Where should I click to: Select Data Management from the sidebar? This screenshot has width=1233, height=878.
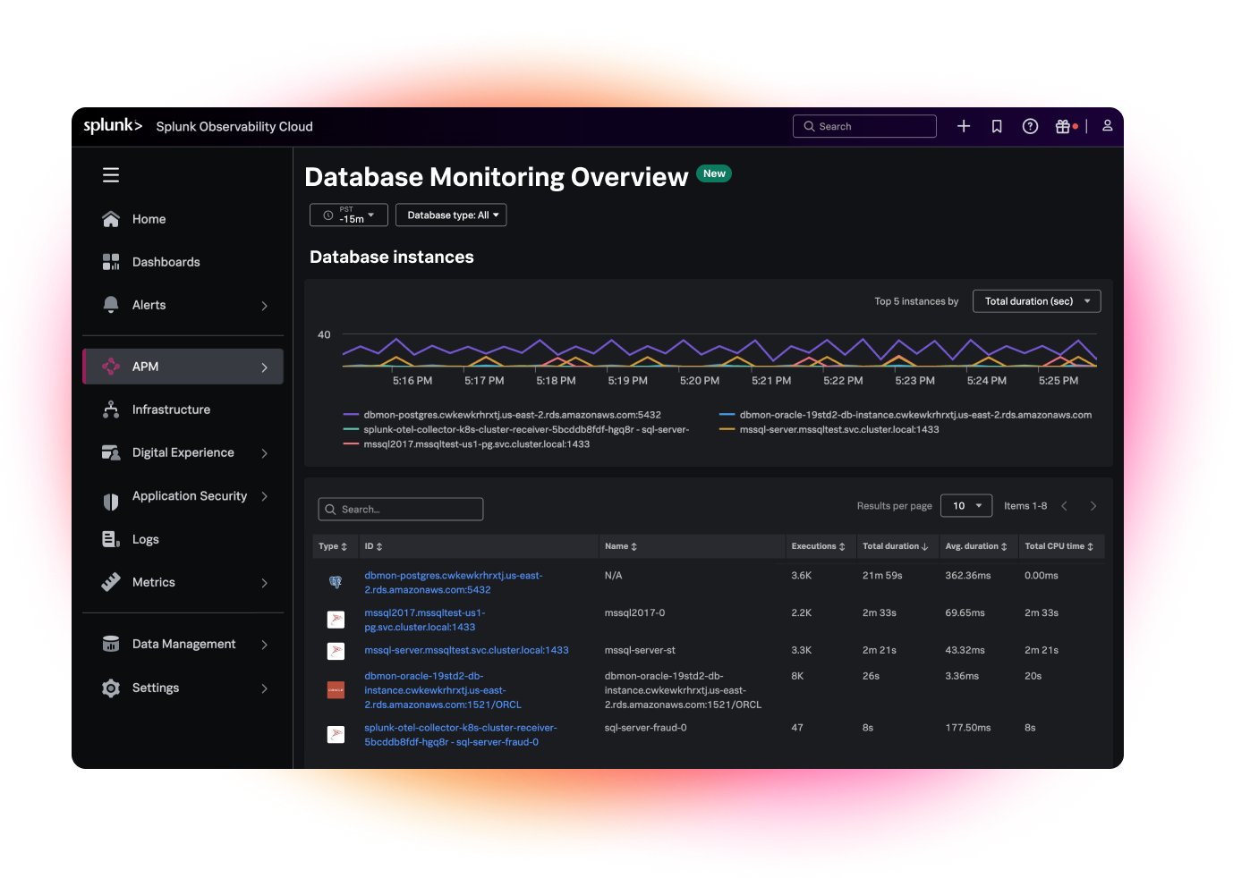(183, 644)
